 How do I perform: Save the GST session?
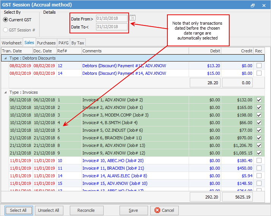pyautogui.click(x=134, y=210)
